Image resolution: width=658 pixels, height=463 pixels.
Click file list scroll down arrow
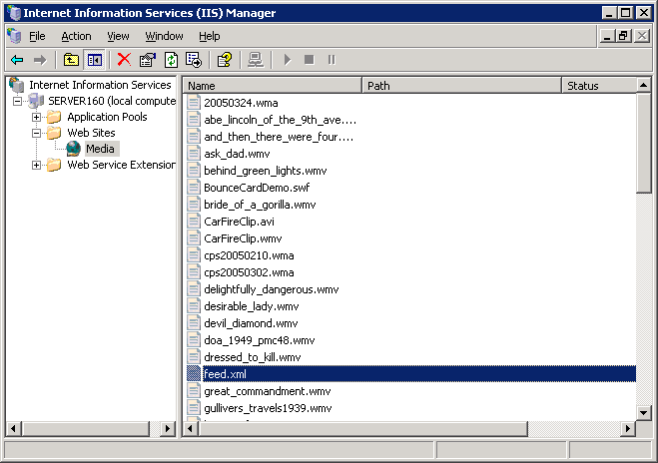point(644,413)
